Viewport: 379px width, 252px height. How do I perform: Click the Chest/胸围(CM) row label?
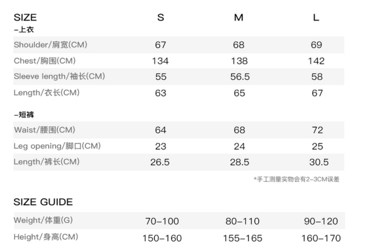(x=45, y=61)
